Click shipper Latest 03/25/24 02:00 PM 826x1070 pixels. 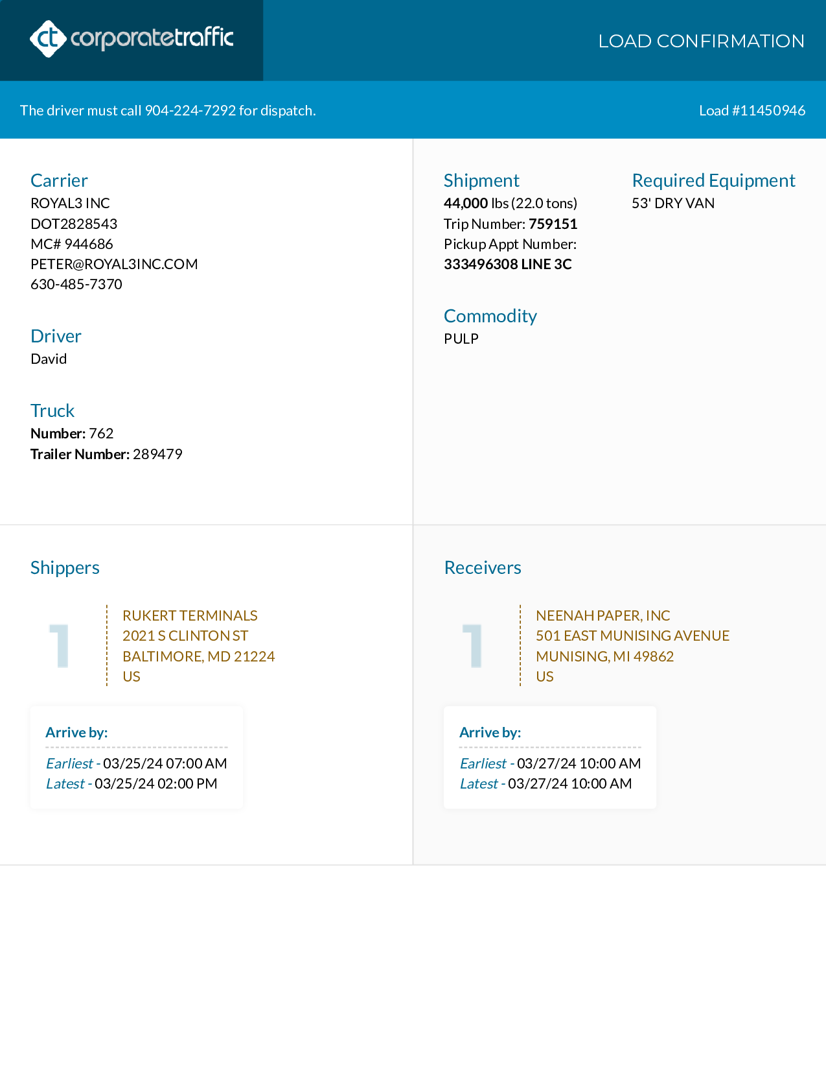[x=132, y=783]
